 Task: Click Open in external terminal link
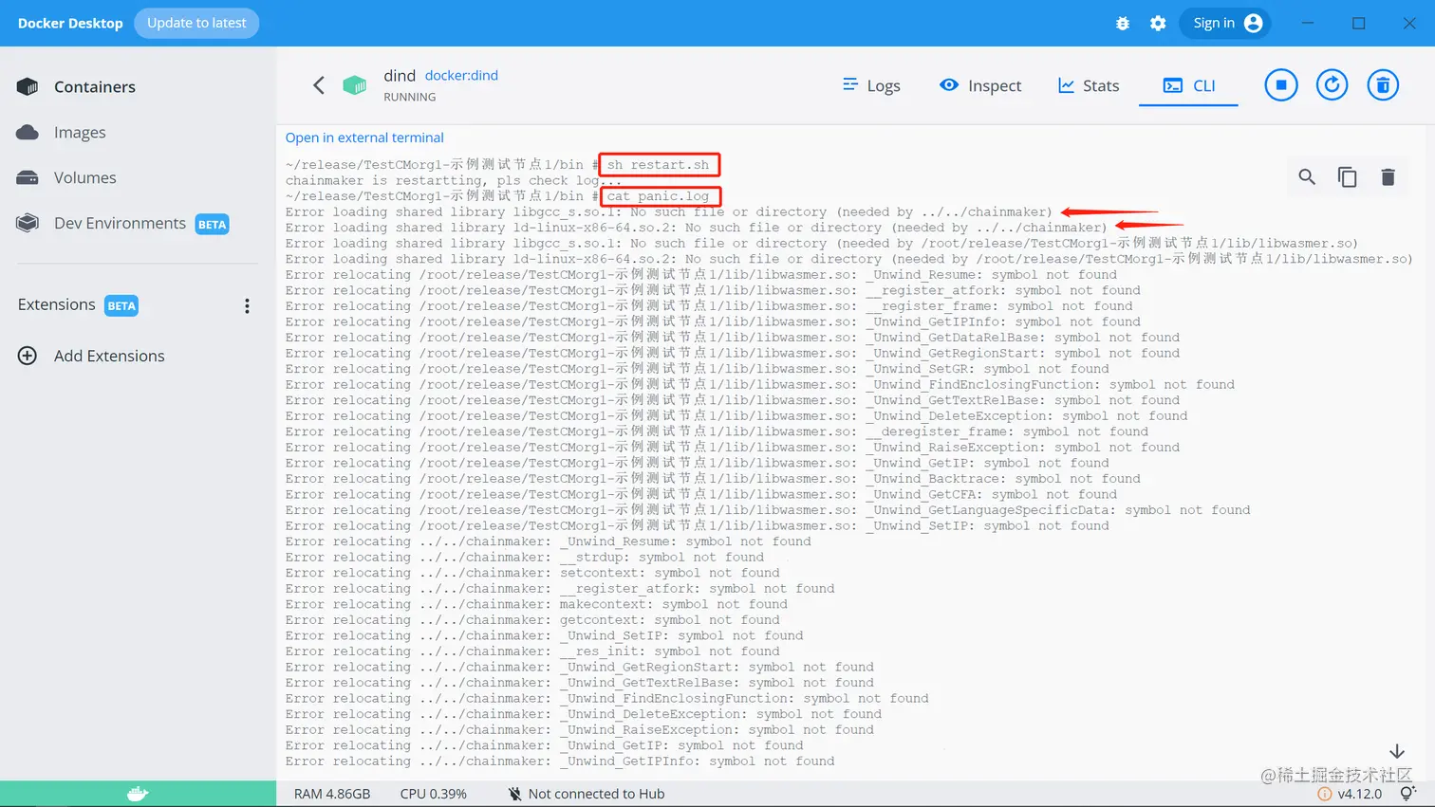point(364,138)
